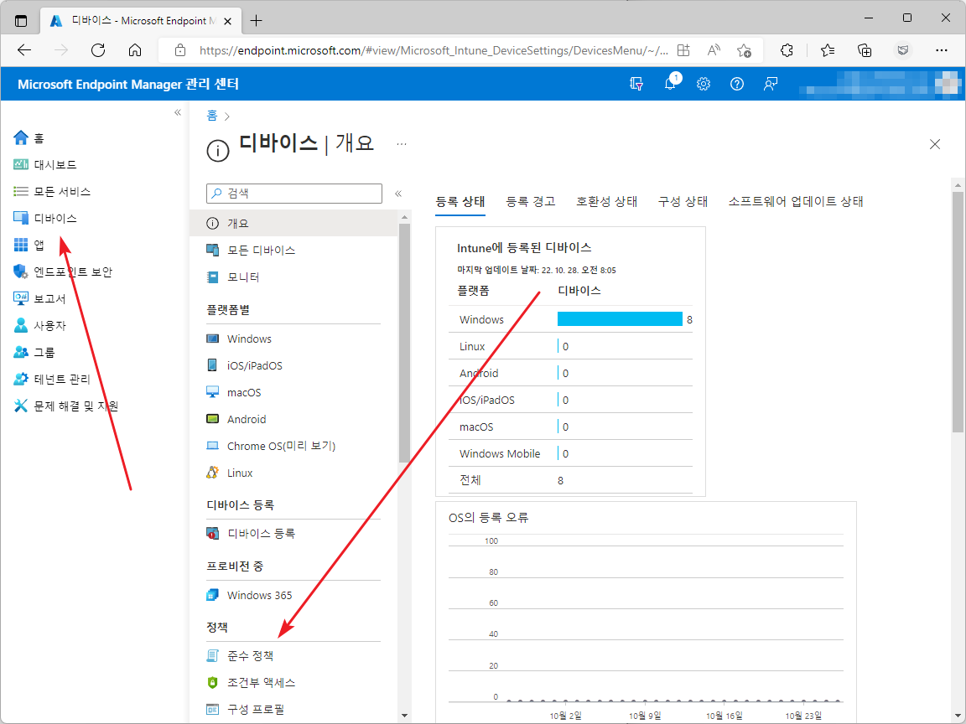Open 그룹 in the sidebar
Image resolution: width=966 pixels, height=724 pixels.
[34, 352]
